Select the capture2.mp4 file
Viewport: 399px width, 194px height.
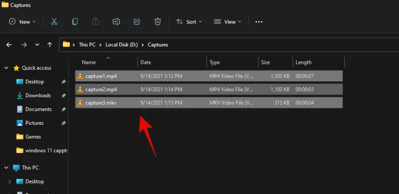pos(209,89)
